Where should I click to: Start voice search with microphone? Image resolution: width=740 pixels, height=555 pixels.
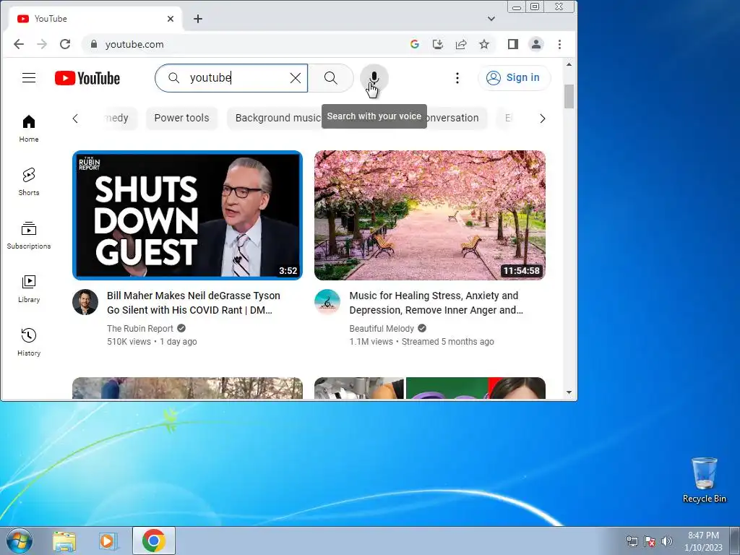(374, 78)
